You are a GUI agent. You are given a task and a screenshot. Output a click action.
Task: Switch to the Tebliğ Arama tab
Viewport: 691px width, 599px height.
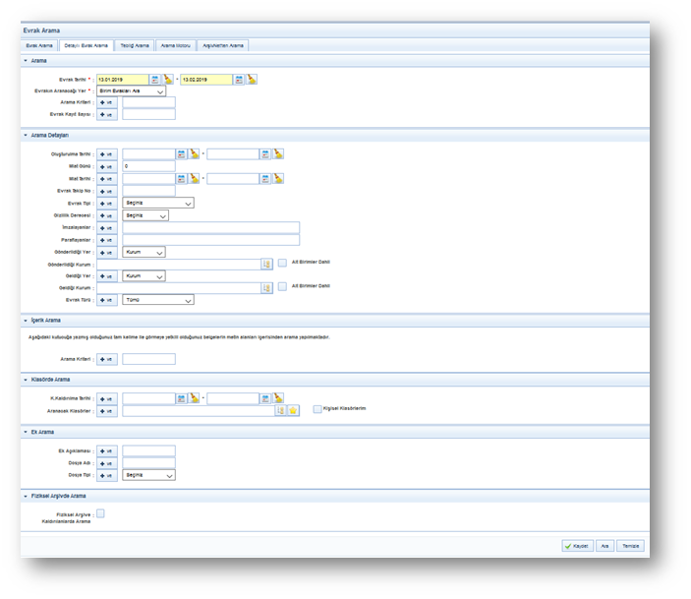pos(135,45)
